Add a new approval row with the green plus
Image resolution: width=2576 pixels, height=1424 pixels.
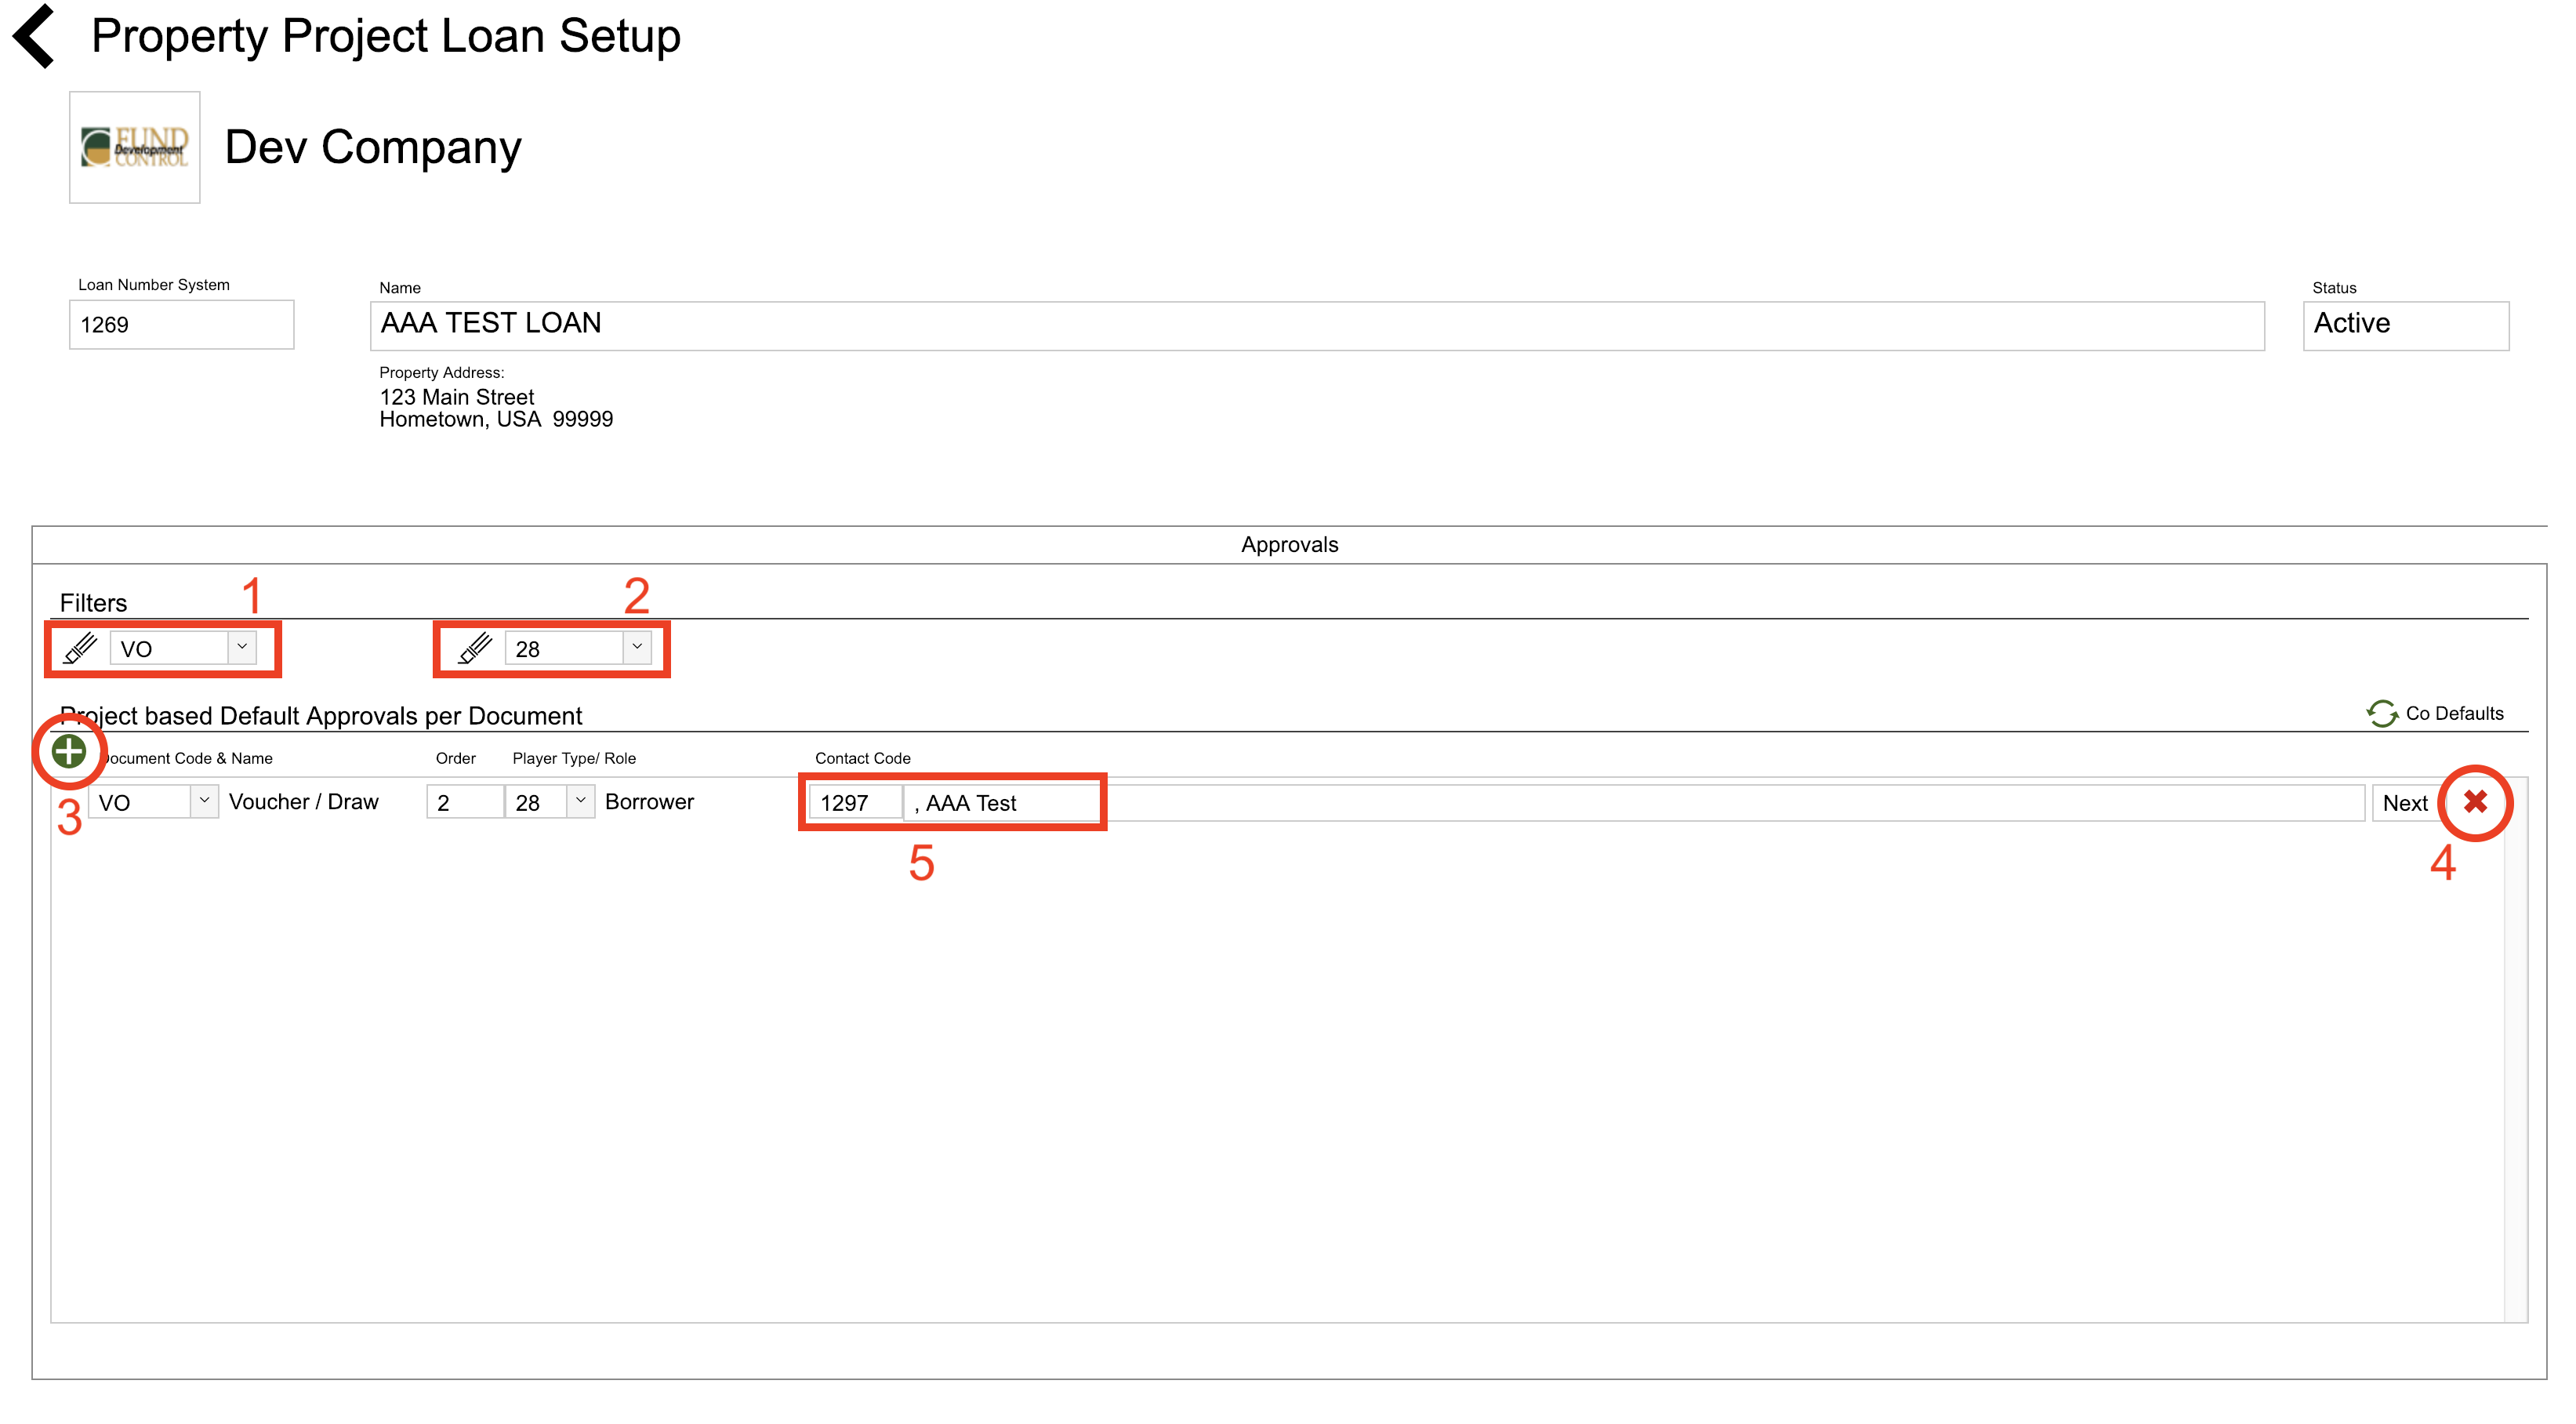[68, 751]
